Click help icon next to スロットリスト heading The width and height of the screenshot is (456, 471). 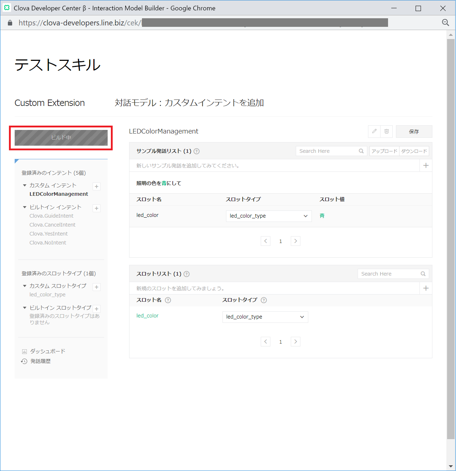tap(186, 274)
